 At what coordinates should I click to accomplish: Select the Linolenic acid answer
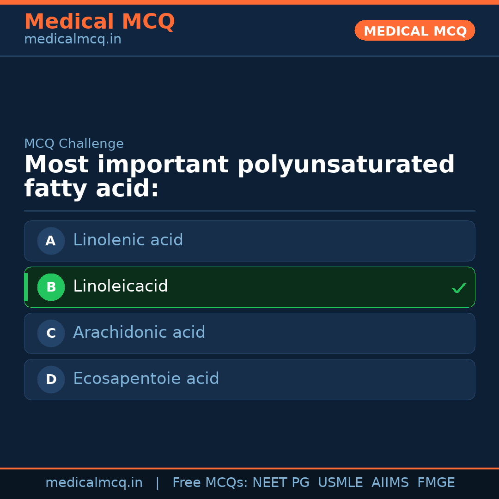click(x=128, y=240)
